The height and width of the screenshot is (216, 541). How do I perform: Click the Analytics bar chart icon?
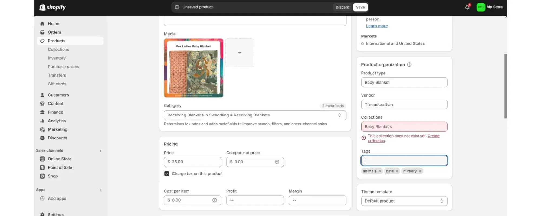pos(42,121)
